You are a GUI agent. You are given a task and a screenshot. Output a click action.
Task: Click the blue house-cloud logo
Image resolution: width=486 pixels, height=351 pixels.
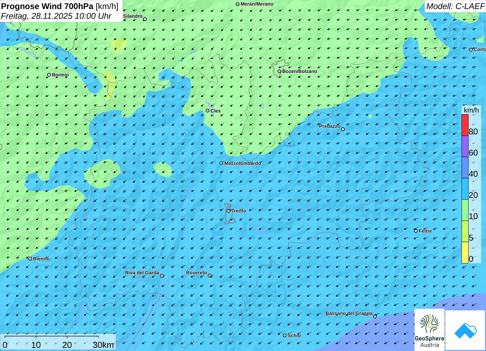pyautogui.click(x=465, y=330)
